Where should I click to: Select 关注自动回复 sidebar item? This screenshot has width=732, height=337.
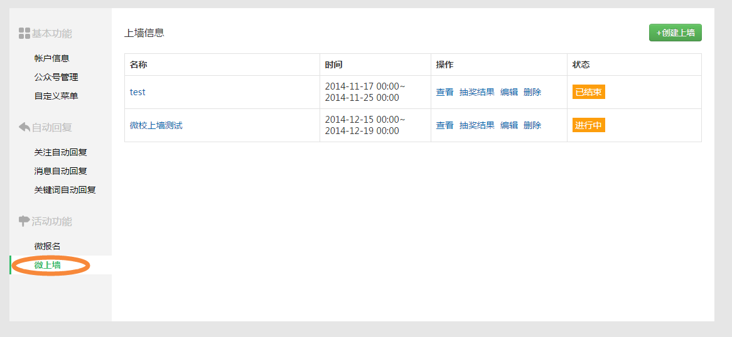(61, 152)
